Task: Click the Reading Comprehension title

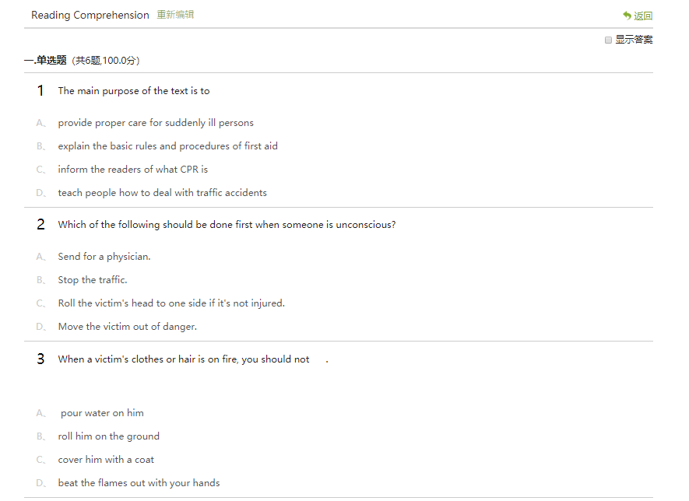Action: 90,16
